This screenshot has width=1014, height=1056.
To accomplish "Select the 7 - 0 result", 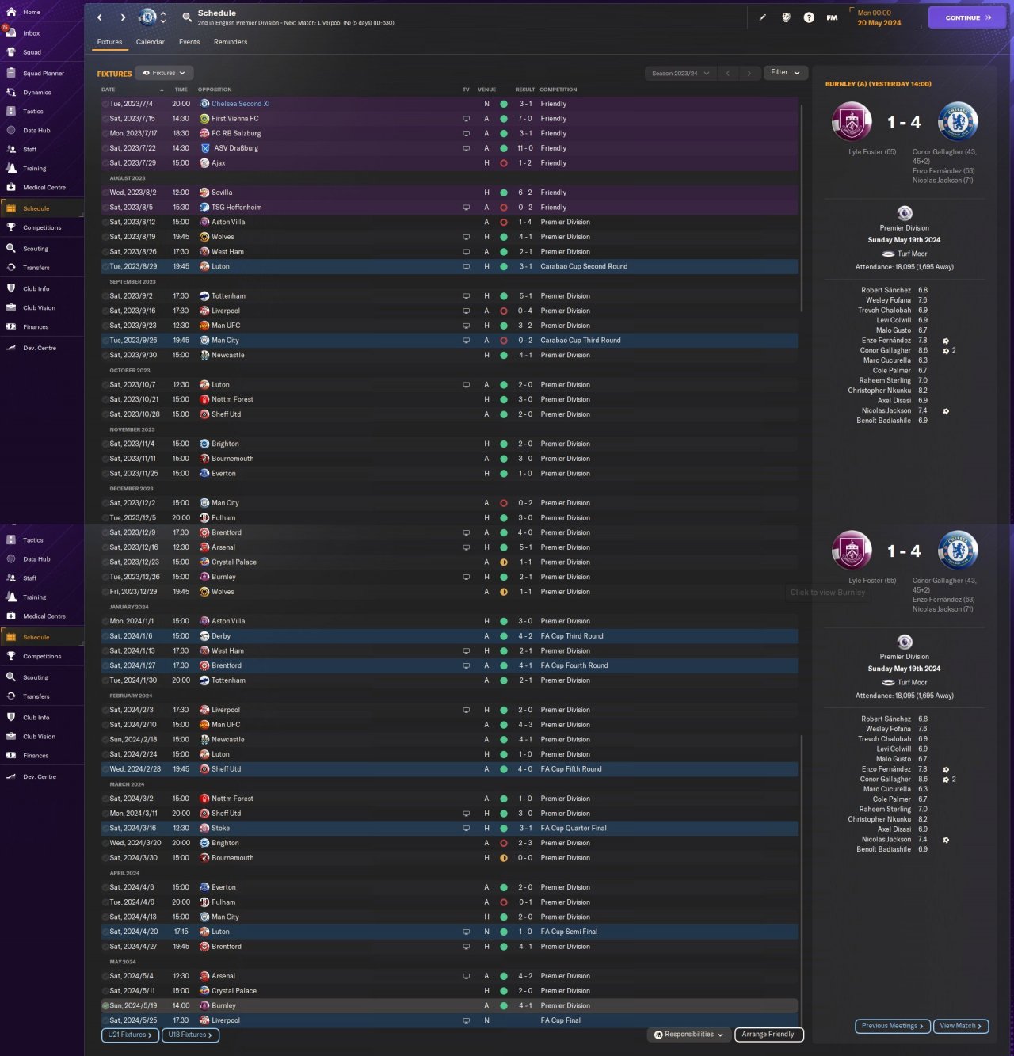I will click(x=525, y=119).
